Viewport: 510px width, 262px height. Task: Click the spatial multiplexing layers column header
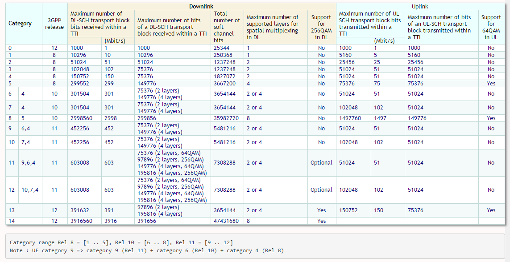pos(275,27)
